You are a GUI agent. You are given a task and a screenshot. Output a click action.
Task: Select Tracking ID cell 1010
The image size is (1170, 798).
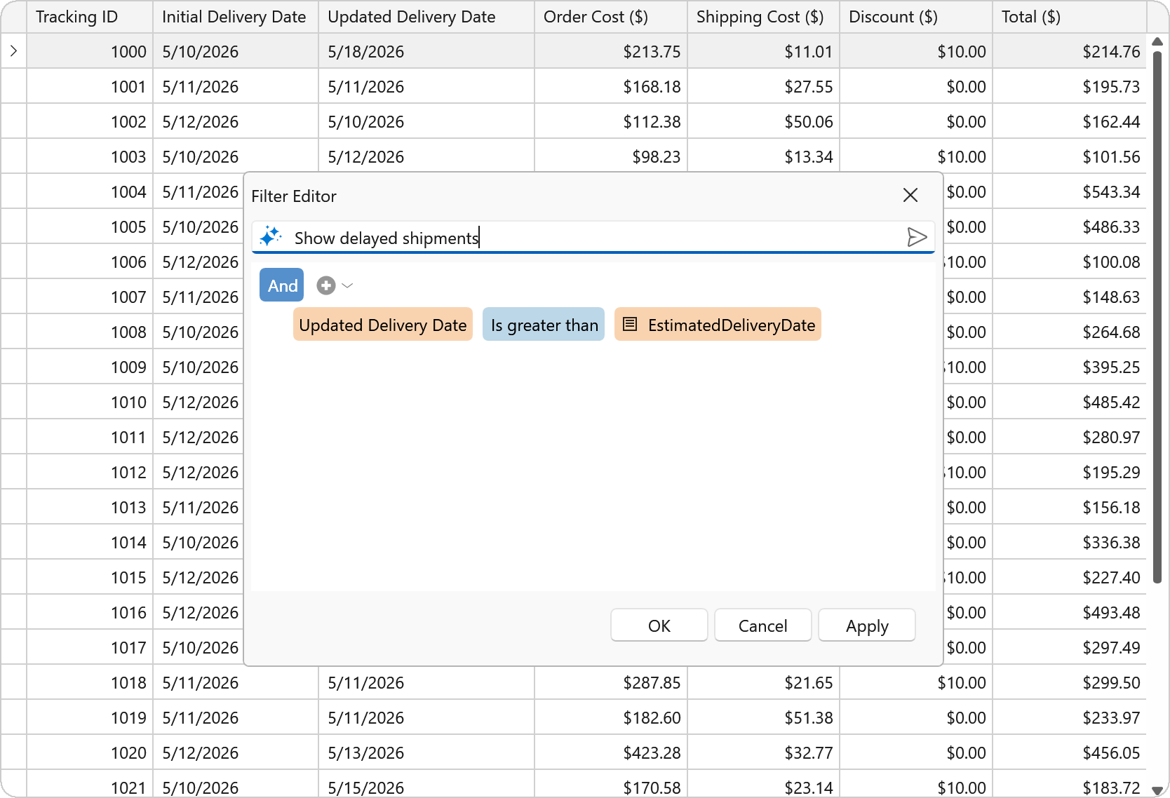[90, 402]
